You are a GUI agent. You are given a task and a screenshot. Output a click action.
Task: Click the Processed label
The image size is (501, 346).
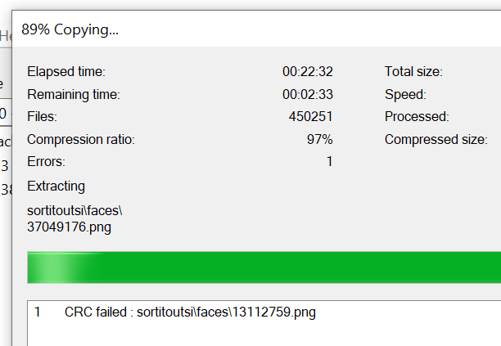[417, 117]
